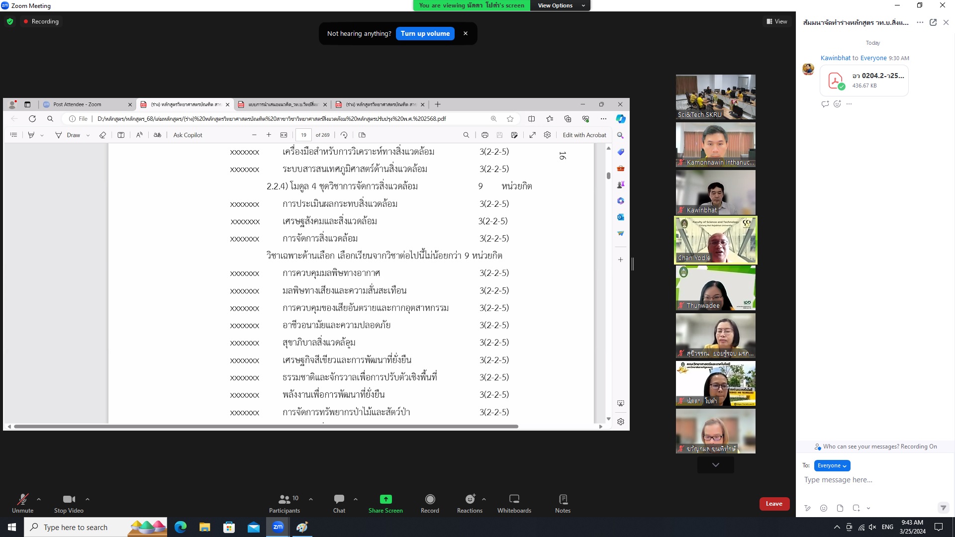Image resolution: width=955 pixels, height=537 pixels.
Task: Click the taskbar search box
Action: (96, 527)
